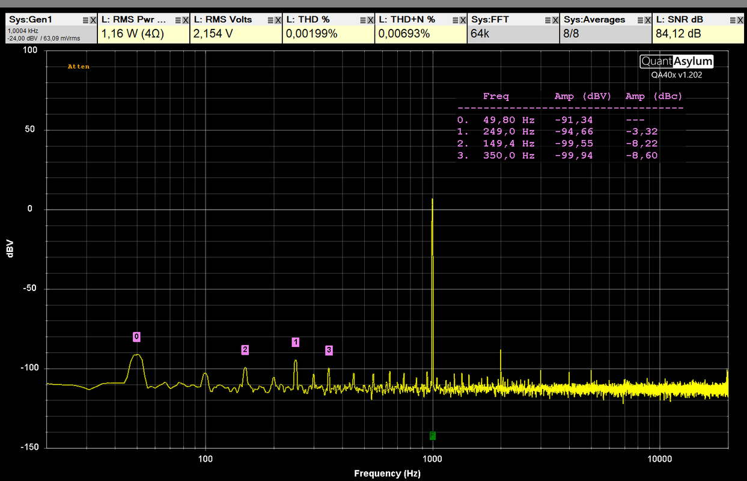This screenshot has height=481, width=747.
Task: Select peak marker 0 on the spectrum
Action: [x=136, y=337]
